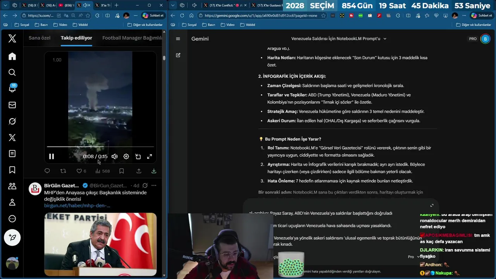The height and width of the screenshot is (279, 496).
Task: Repost the video tweet
Action: [x=63, y=171]
